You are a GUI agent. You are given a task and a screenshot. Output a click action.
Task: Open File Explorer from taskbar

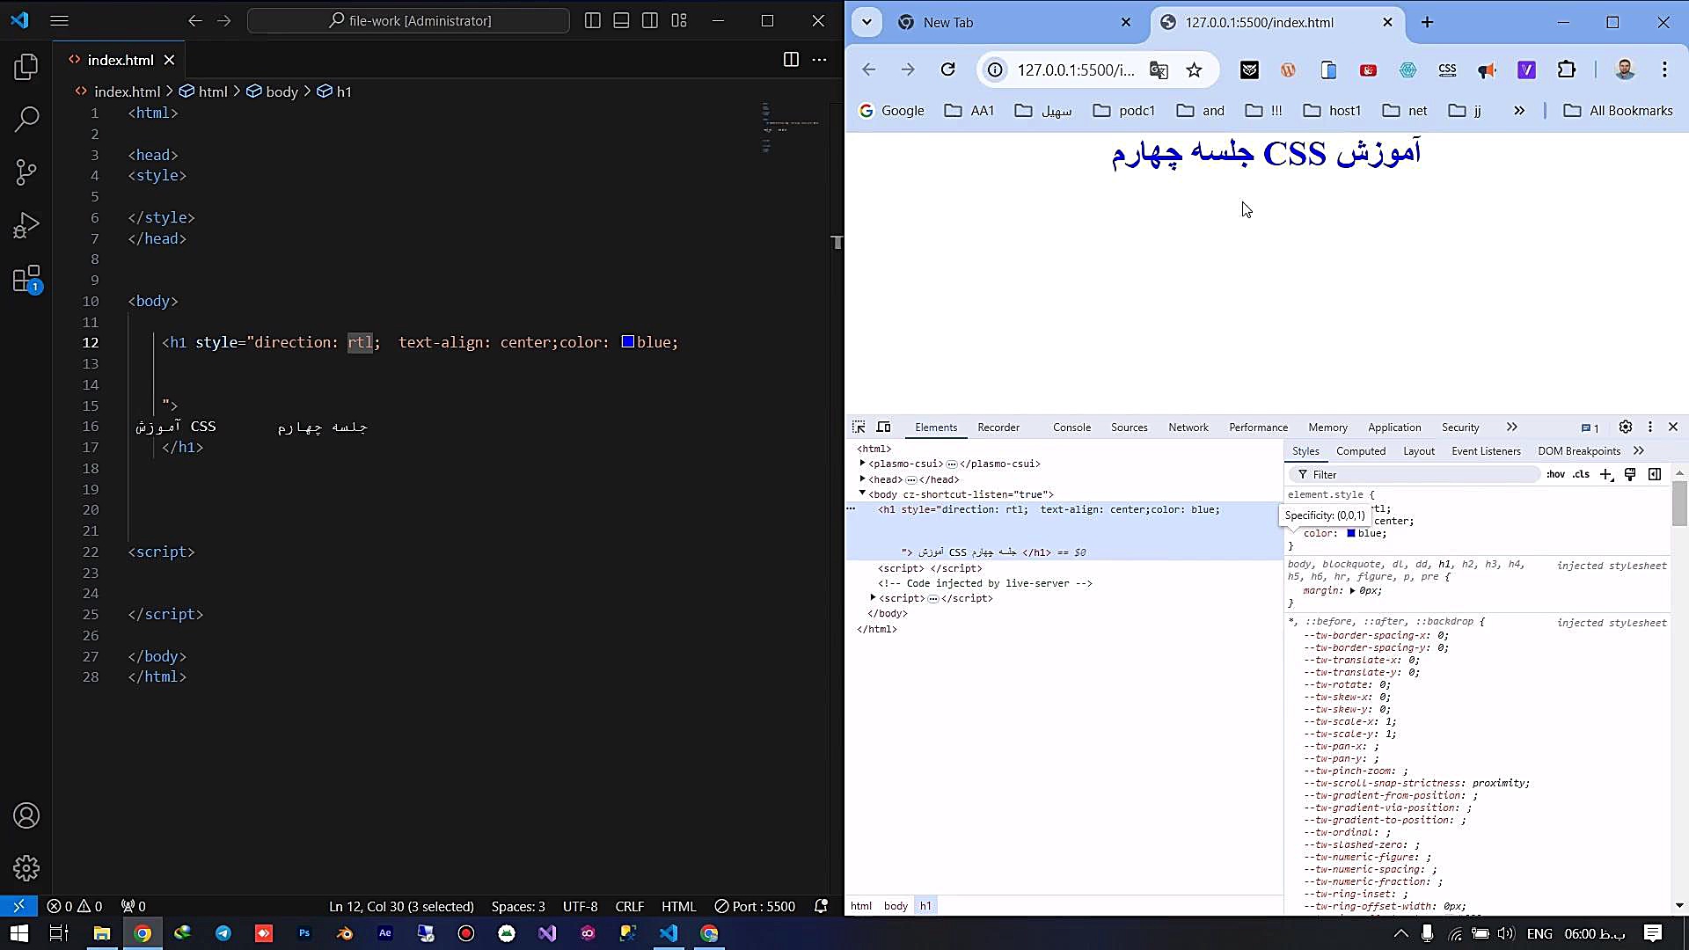tap(101, 933)
